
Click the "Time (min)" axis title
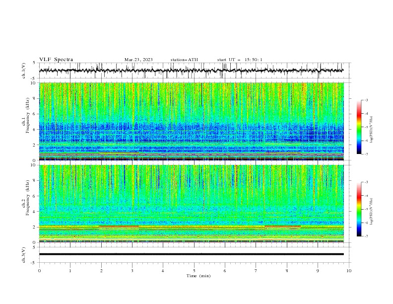point(198,276)
